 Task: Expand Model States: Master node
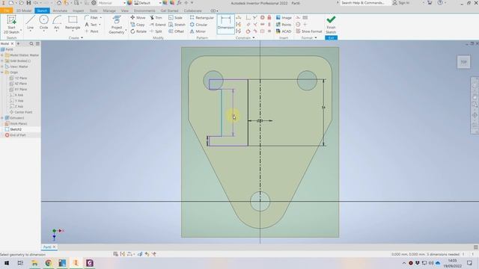(x=2, y=55)
